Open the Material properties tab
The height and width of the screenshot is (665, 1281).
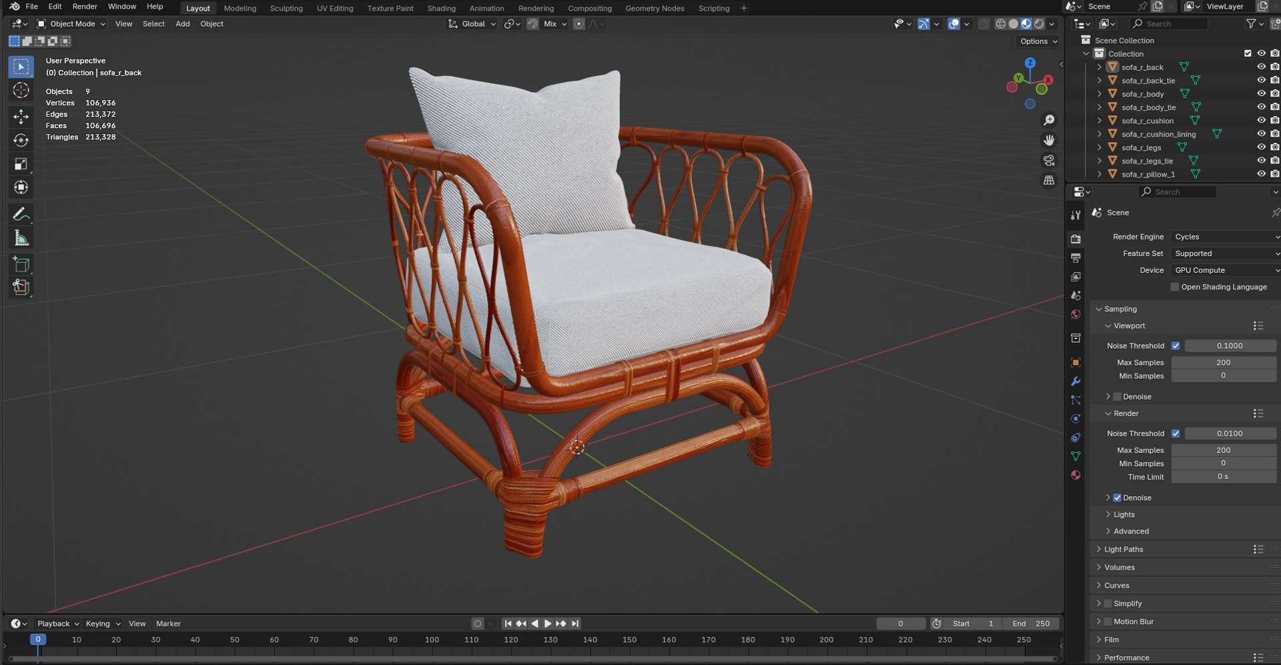coord(1076,475)
